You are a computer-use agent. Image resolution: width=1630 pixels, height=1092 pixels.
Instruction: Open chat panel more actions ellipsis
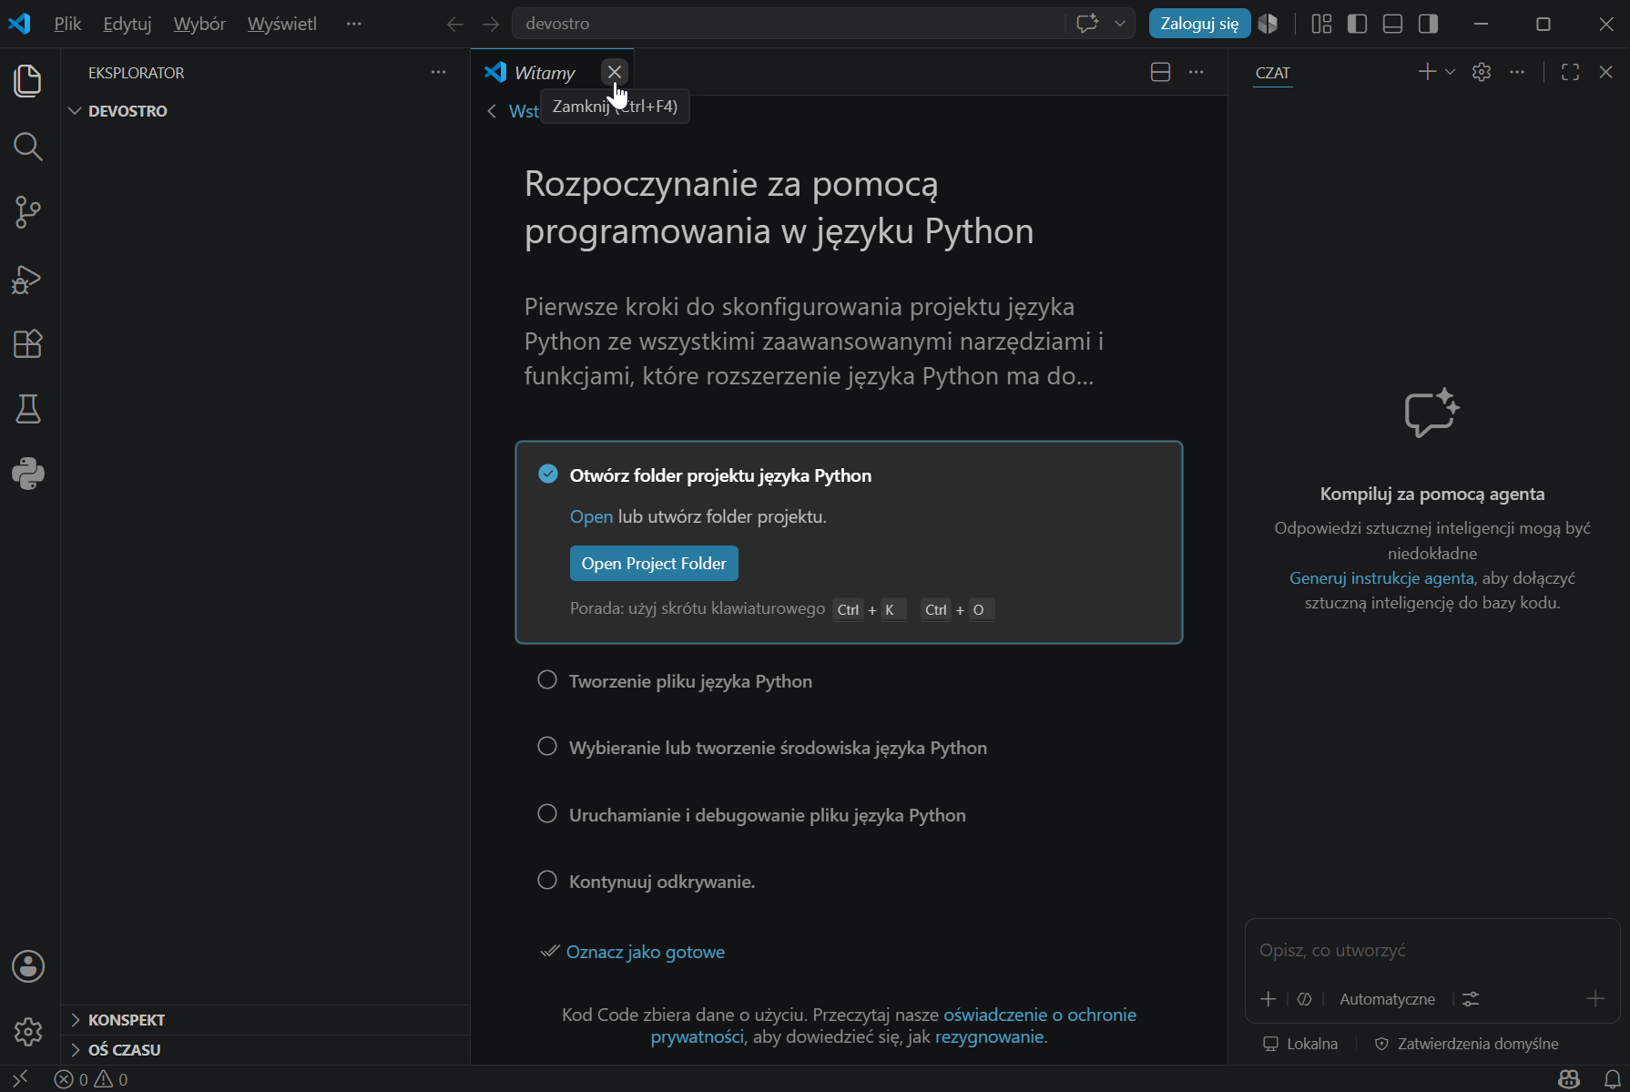click(x=1516, y=72)
